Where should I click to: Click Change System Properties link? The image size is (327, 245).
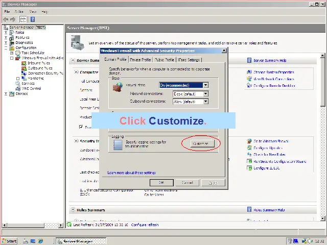[x=274, y=72]
